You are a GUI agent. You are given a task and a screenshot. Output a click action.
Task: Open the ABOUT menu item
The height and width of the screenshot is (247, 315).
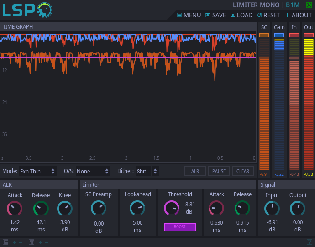coord(298,15)
